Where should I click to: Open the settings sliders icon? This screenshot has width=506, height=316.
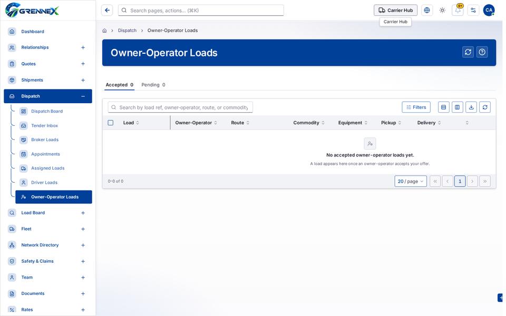pos(473,11)
